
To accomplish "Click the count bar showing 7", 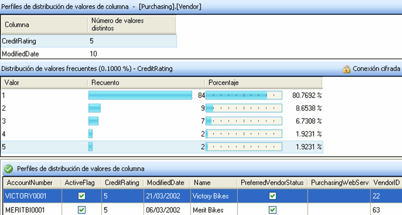I will click(93, 121).
